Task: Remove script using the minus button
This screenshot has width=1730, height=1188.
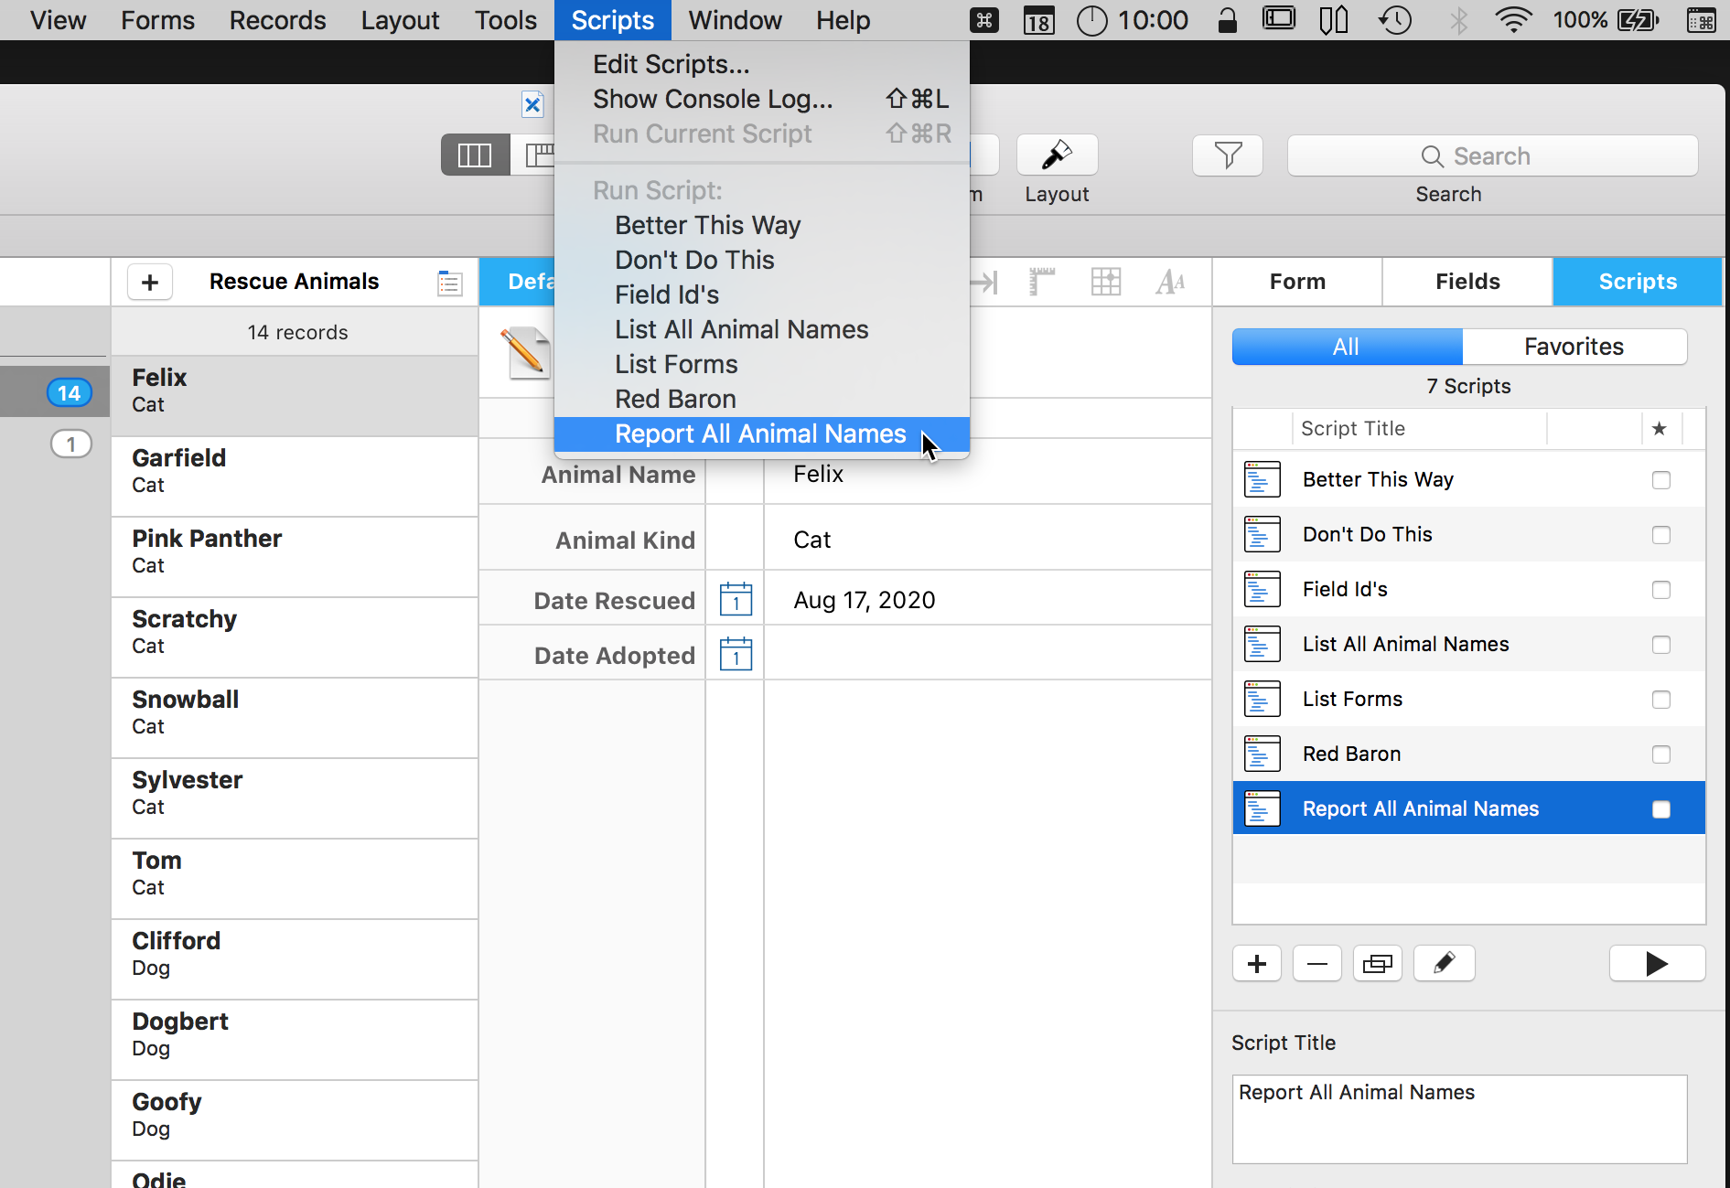Action: [x=1316, y=963]
